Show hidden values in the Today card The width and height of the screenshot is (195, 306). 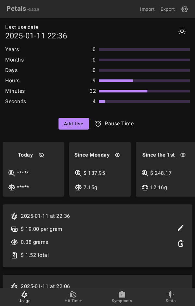(x=41, y=155)
